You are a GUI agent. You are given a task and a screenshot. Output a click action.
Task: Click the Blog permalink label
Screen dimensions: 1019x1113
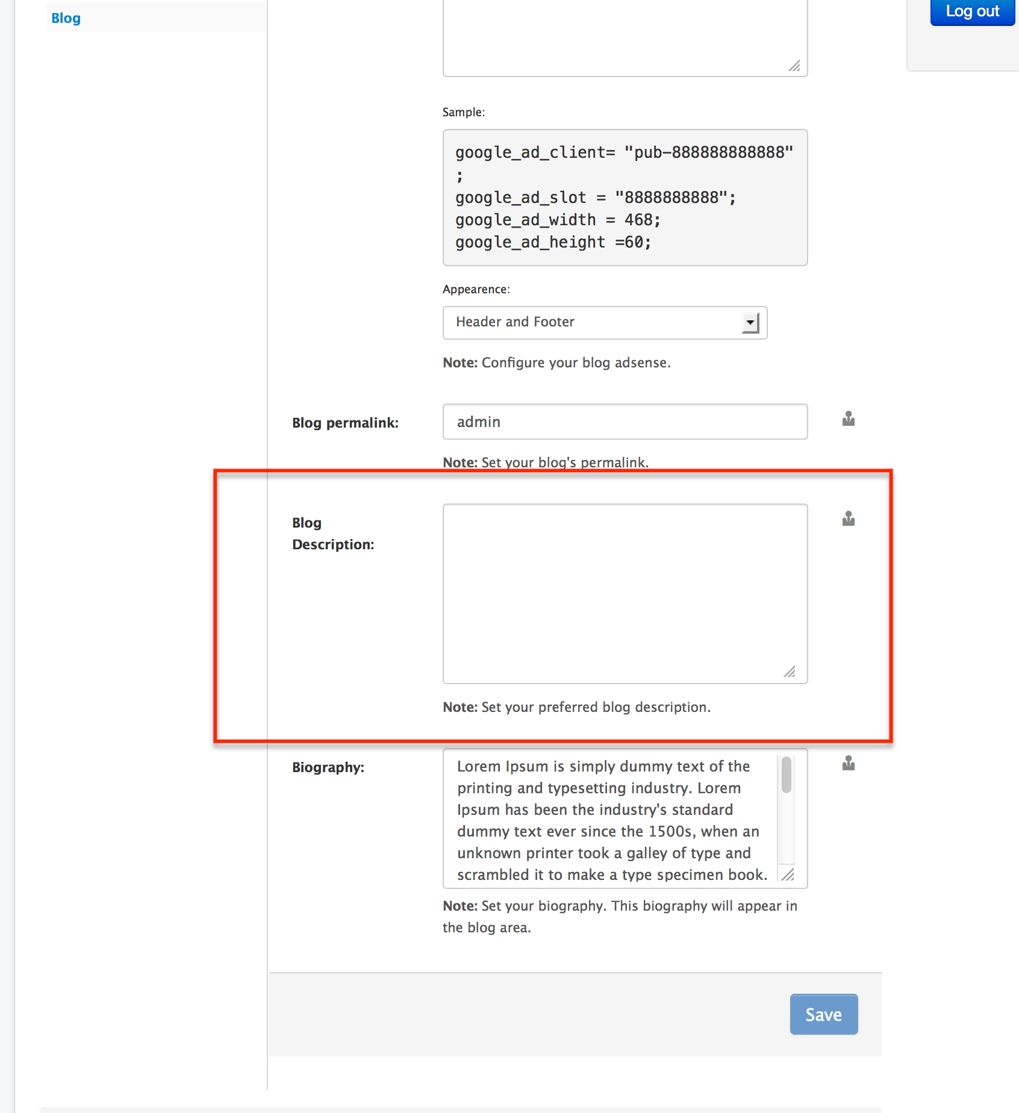(345, 423)
